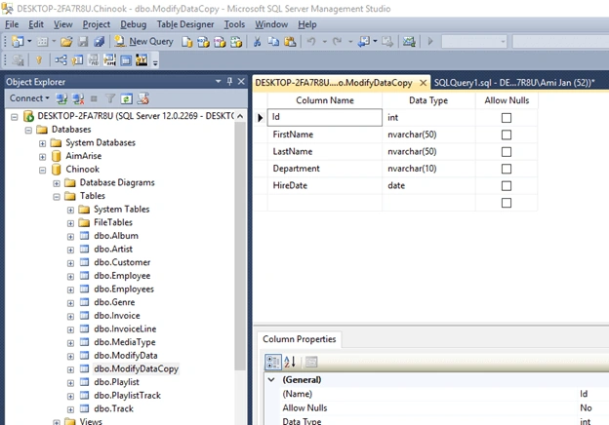Image resolution: width=609 pixels, height=425 pixels.
Task: Toggle Allow Nulls checkbox for FirstName
Action: [x=507, y=135]
